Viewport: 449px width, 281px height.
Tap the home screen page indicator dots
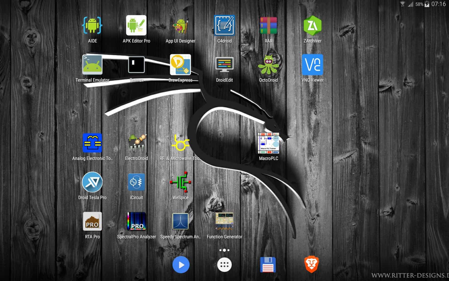[x=224, y=250]
